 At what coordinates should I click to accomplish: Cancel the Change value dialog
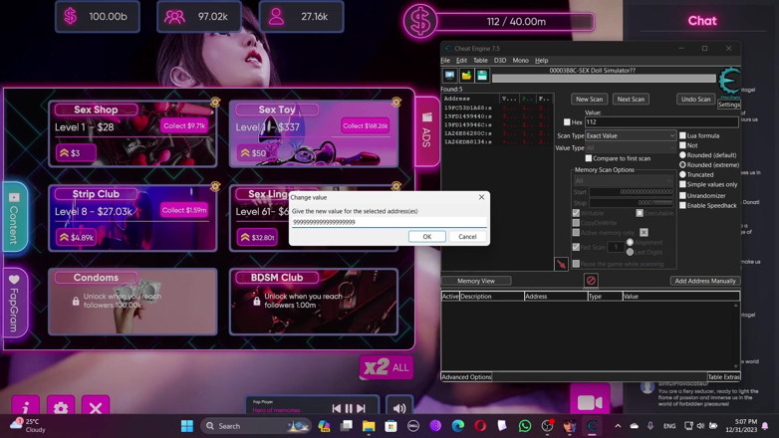click(x=467, y=237)
